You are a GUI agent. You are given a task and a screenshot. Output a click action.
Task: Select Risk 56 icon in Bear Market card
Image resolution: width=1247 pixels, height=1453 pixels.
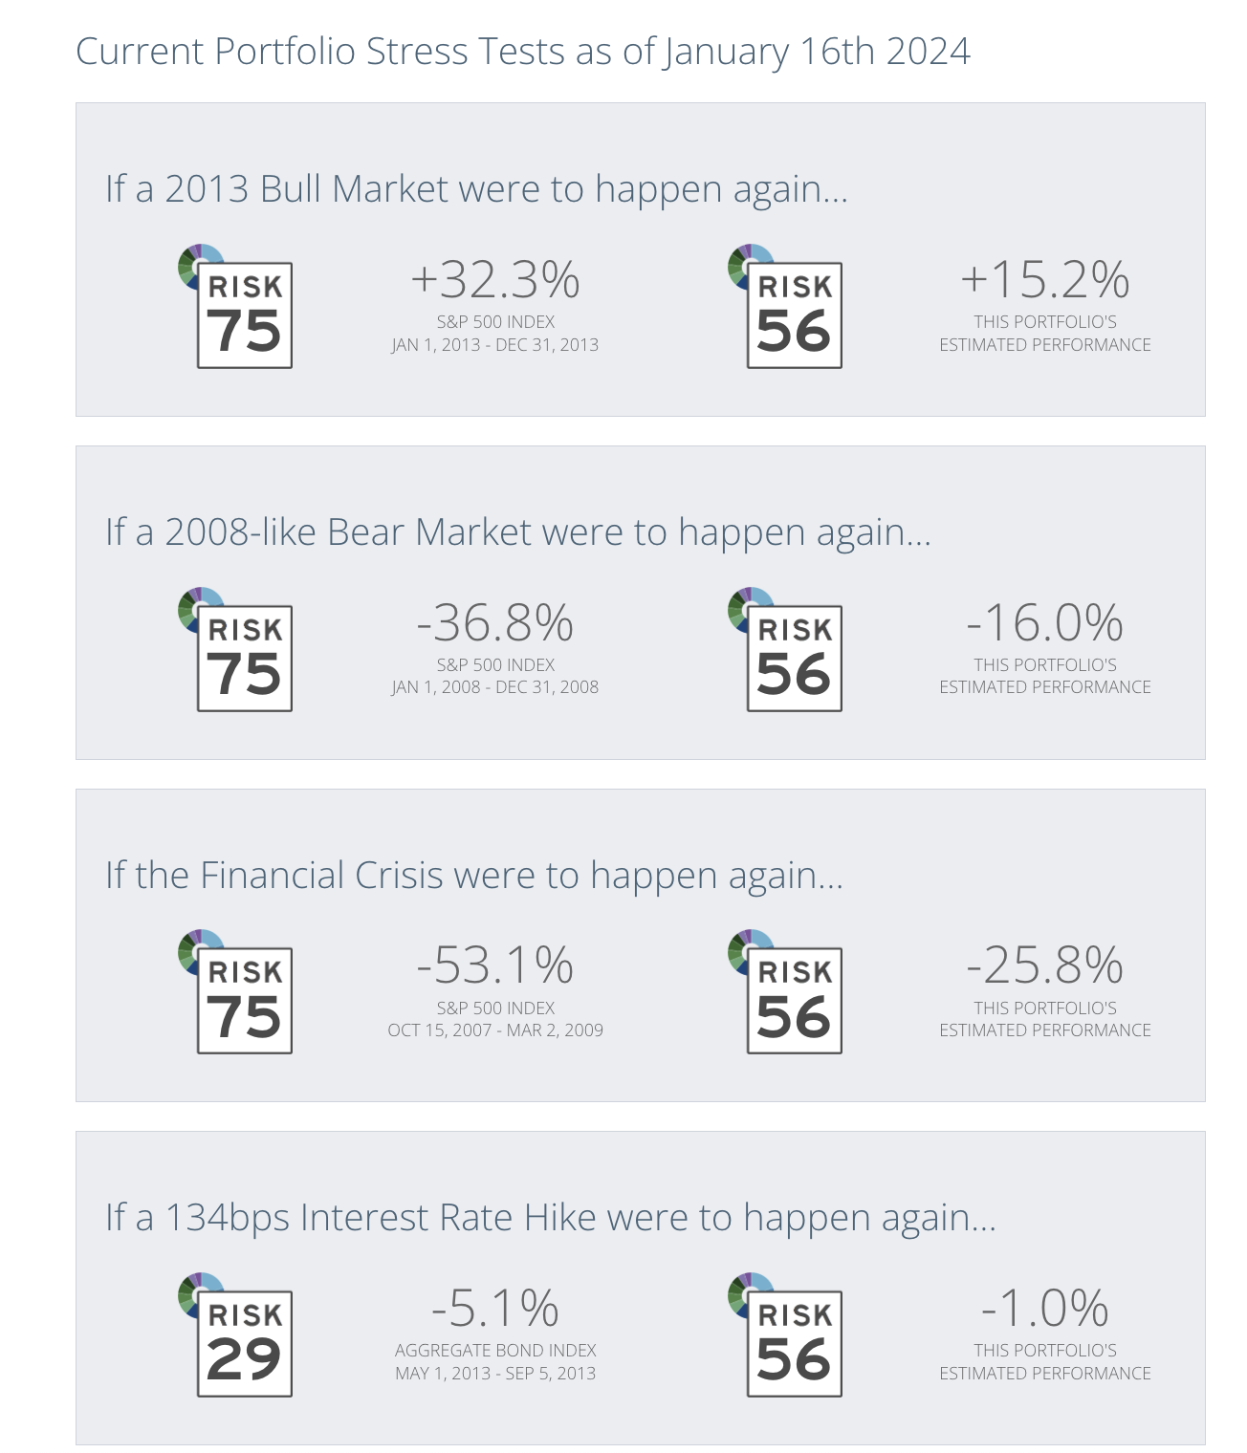point(793,658)
